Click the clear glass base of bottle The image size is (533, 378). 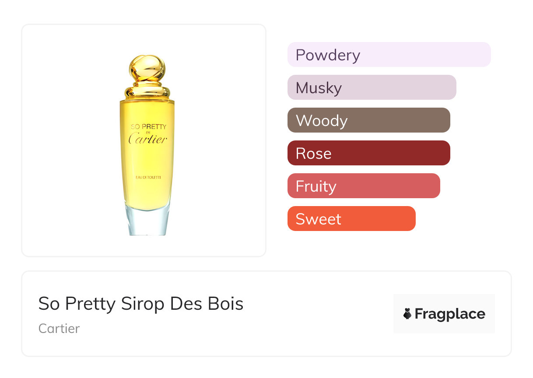[147, 221]
